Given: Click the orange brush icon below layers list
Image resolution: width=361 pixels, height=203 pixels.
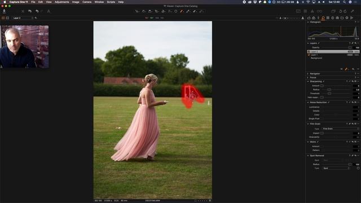Looking at the screenshot, I should pos(346,69).
